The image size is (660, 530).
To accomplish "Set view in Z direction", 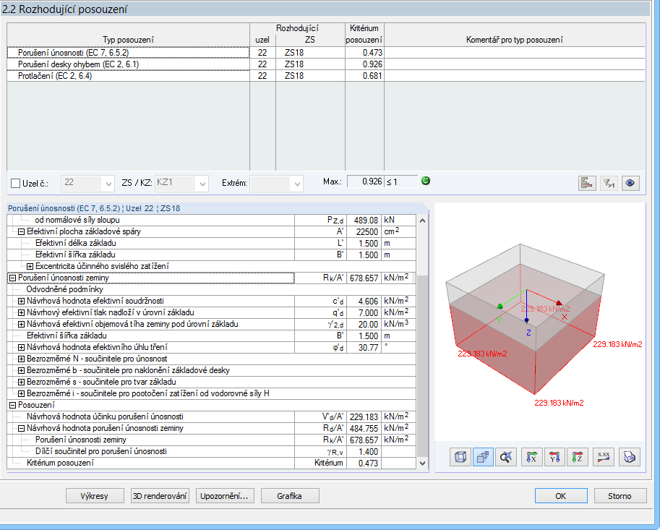I will (579, 456).
